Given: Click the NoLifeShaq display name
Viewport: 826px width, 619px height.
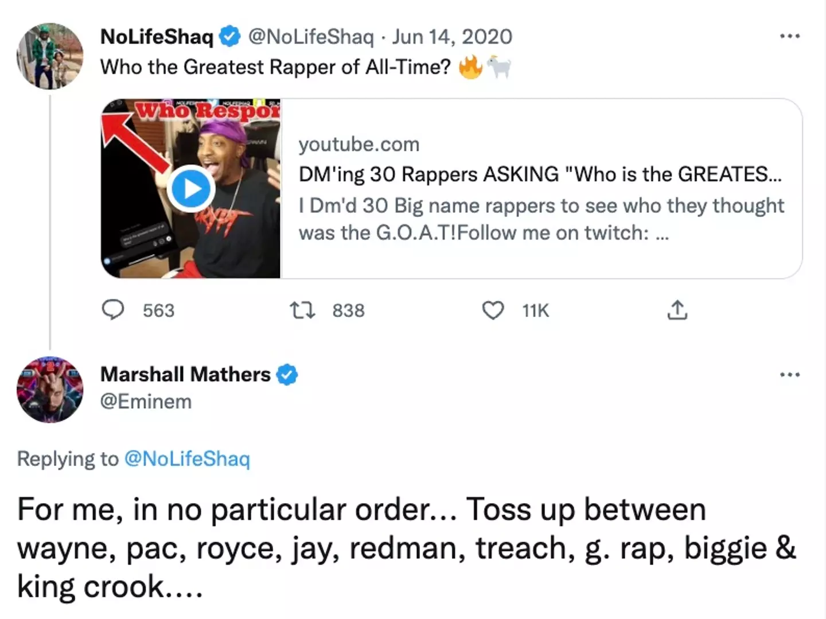Looking at the screenshot, I should [157, 37].
